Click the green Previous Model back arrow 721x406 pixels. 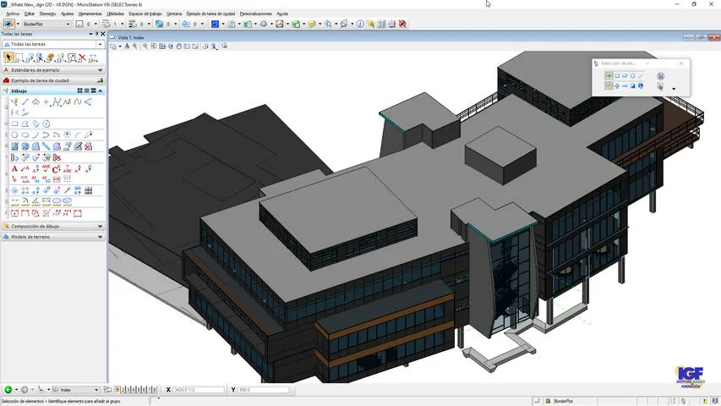[x=8, y=390]
